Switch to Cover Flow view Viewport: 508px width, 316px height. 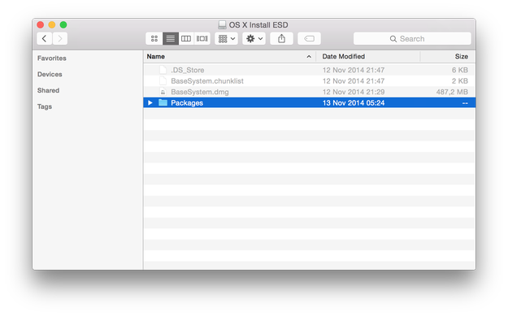pyautogui.click(x=202, y=38)
